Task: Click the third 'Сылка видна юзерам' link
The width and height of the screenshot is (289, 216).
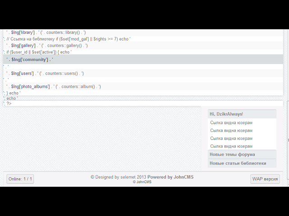Action: point(231,138)
